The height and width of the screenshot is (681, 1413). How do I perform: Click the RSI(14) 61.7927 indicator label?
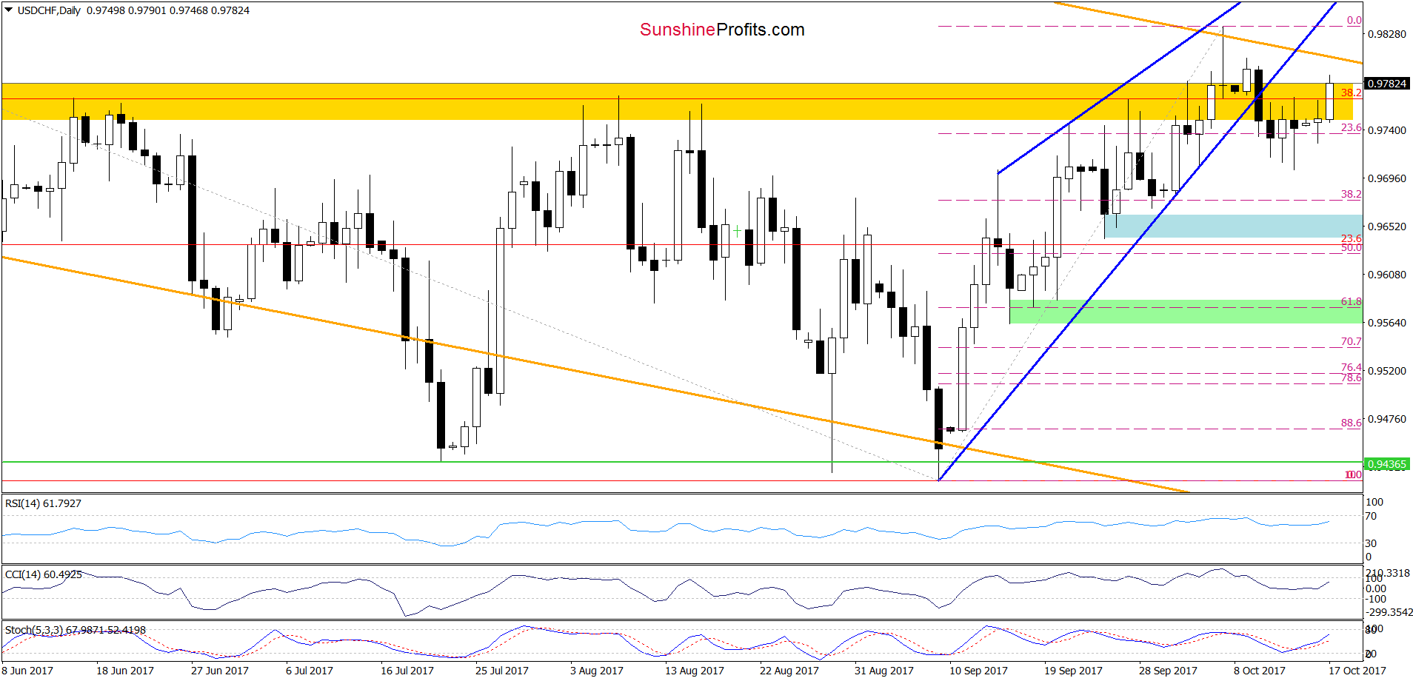pyautogui.click(x=43, y=503)
